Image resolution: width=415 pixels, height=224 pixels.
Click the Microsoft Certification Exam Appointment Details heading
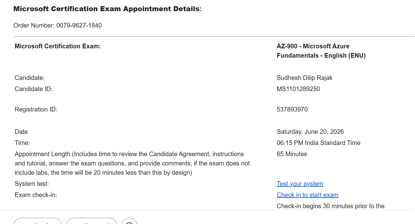point(108,9)
